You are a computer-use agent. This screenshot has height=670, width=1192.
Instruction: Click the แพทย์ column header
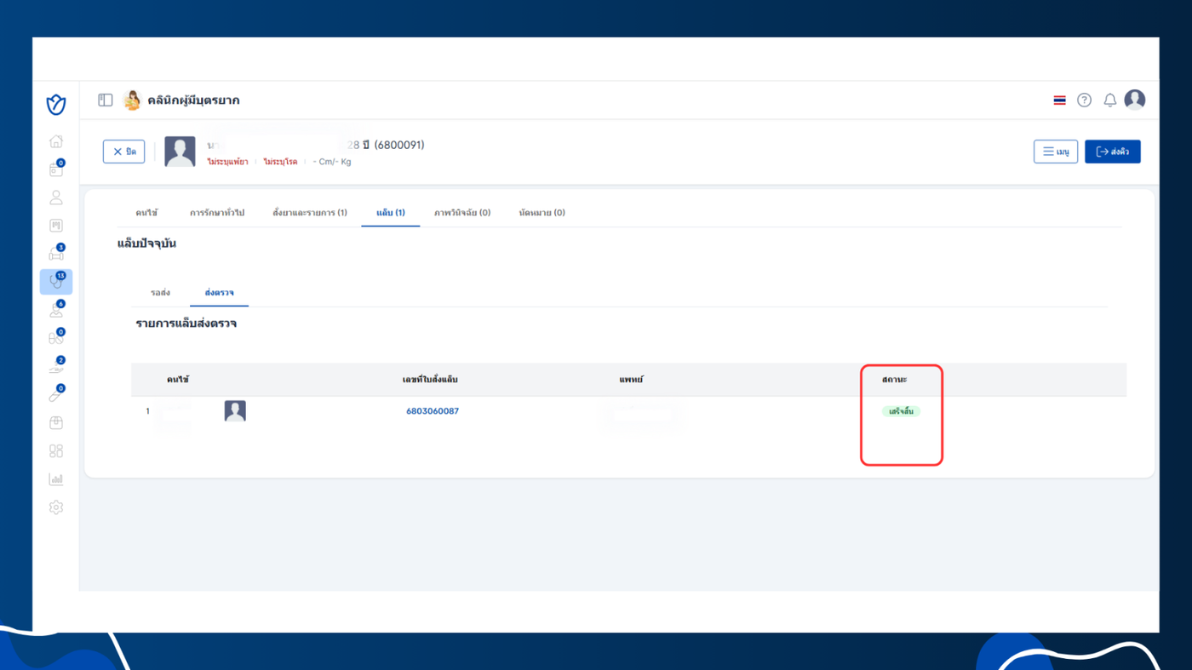(632, 380)
